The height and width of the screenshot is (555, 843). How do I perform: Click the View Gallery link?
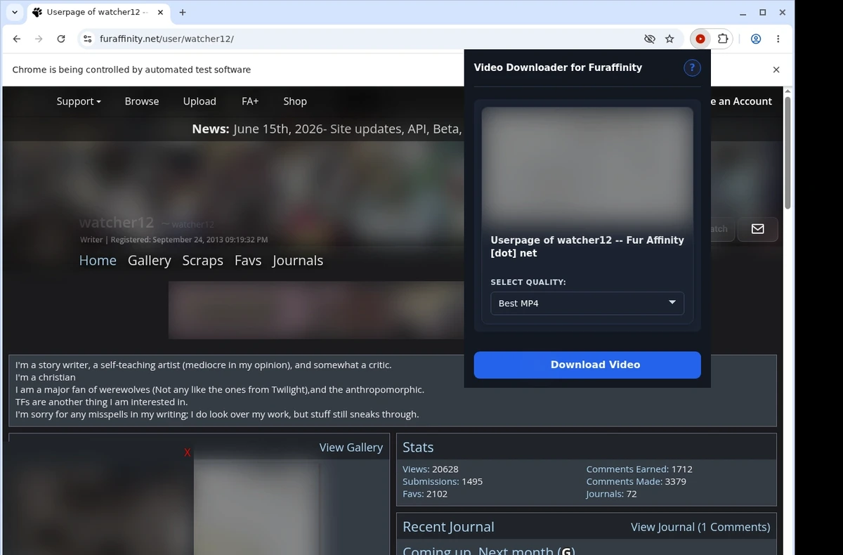351,448
